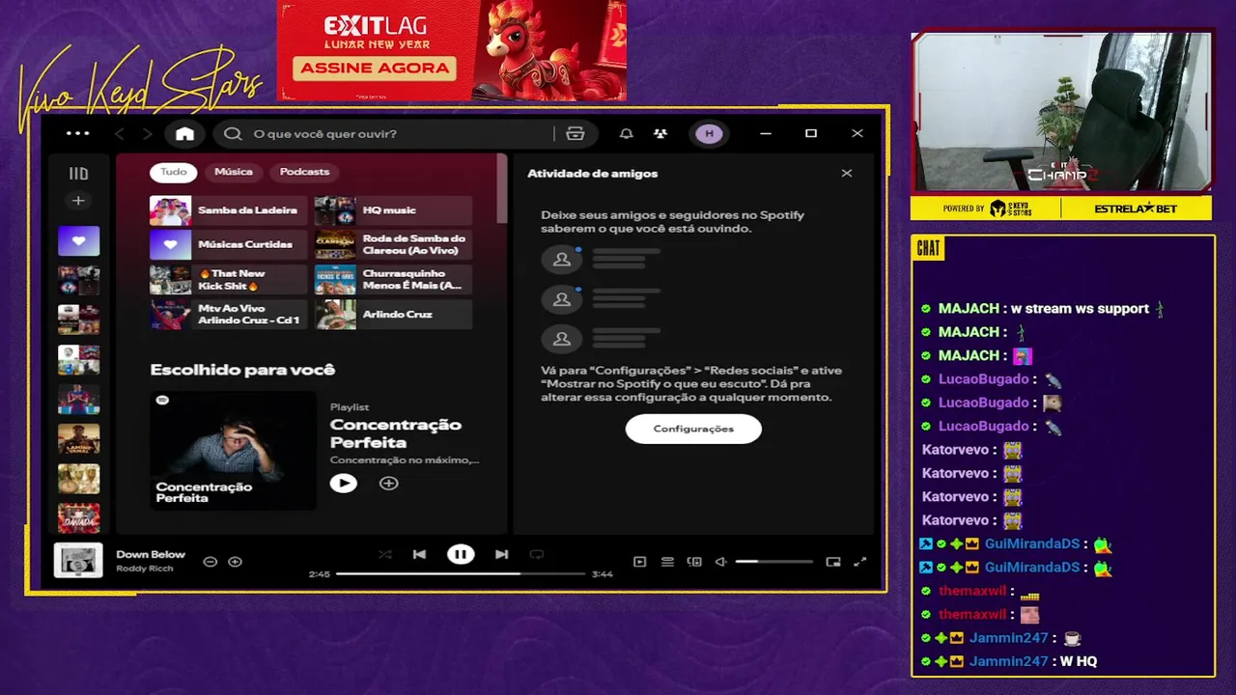This screenshot has width=1236, height=695.
Task: Click the volume slider
Action: tap(773, 562)
